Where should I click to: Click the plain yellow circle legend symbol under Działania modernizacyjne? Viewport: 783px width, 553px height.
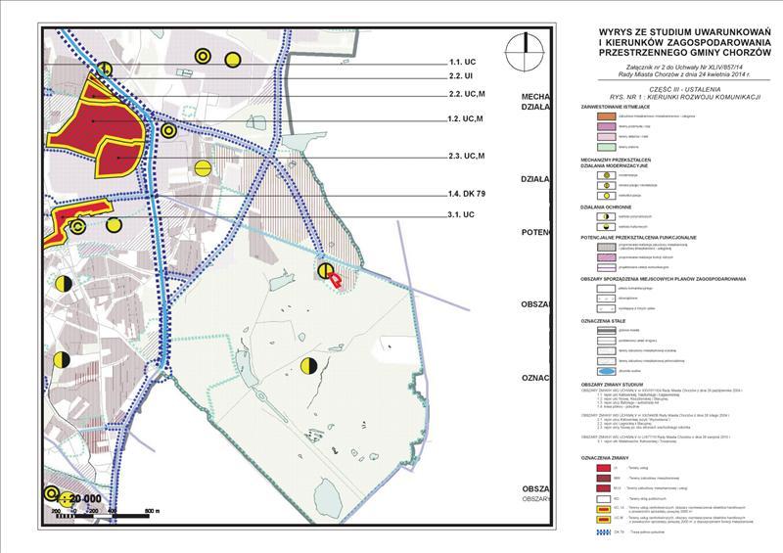tap(607, 196)
